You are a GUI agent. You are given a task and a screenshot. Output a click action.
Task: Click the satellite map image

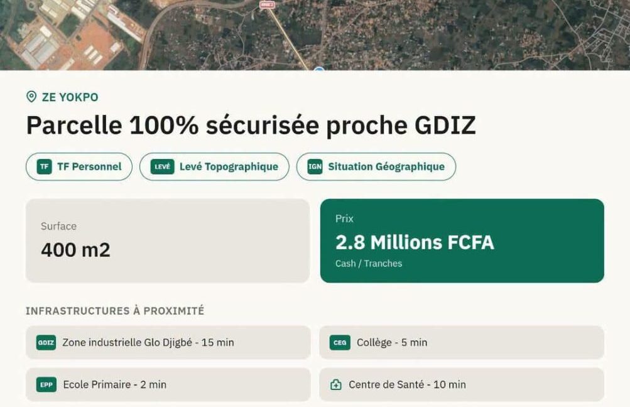pyautogui.click(x=315, y=35)
